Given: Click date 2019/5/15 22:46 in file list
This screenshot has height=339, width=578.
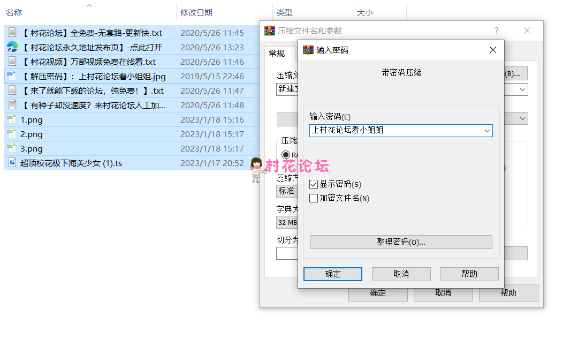Looking at the screenshot, I should [212, 77].
